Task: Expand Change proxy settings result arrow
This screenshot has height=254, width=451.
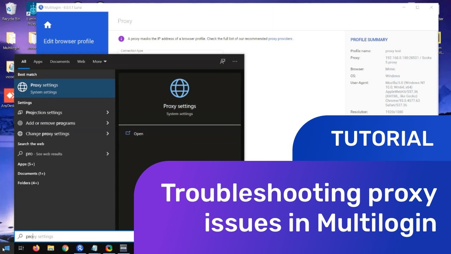Action: (x=107, y=134)
